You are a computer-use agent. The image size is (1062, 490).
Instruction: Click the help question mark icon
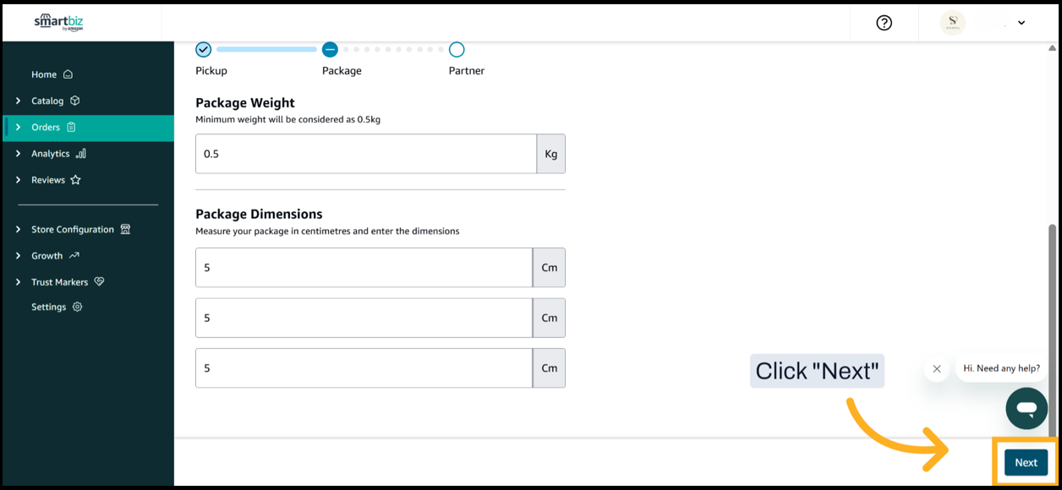pos(884,23)
